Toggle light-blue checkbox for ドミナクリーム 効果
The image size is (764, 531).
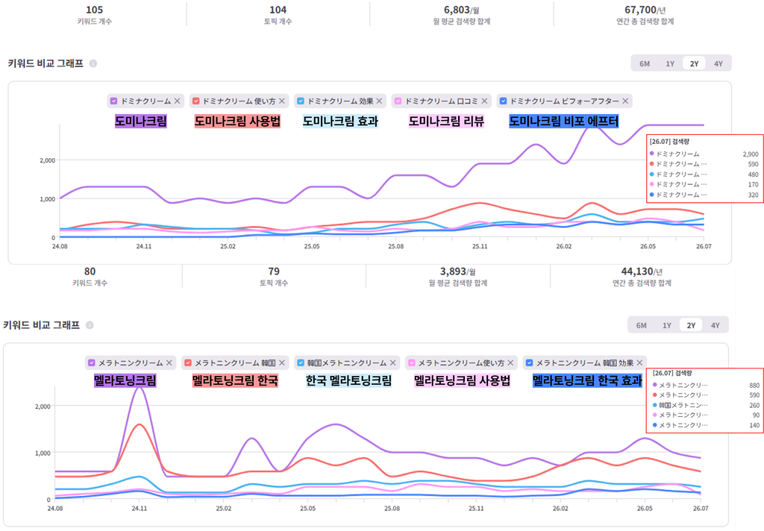click(x=301, y=101)
